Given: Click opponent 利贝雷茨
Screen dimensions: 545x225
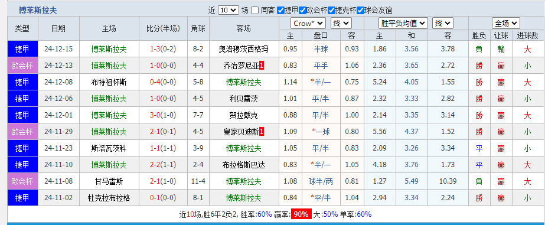Looking at the screenshot, I should (x=244, y=99).
